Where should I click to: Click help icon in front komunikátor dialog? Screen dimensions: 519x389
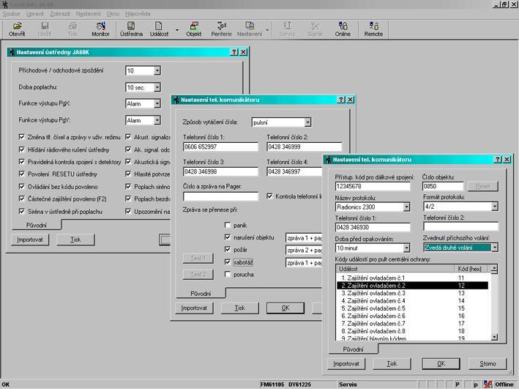tap(498, 160)
